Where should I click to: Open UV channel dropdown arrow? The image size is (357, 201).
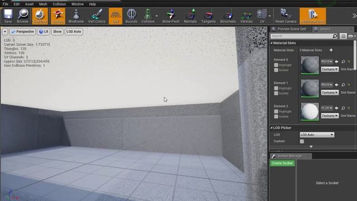(269, 16)
